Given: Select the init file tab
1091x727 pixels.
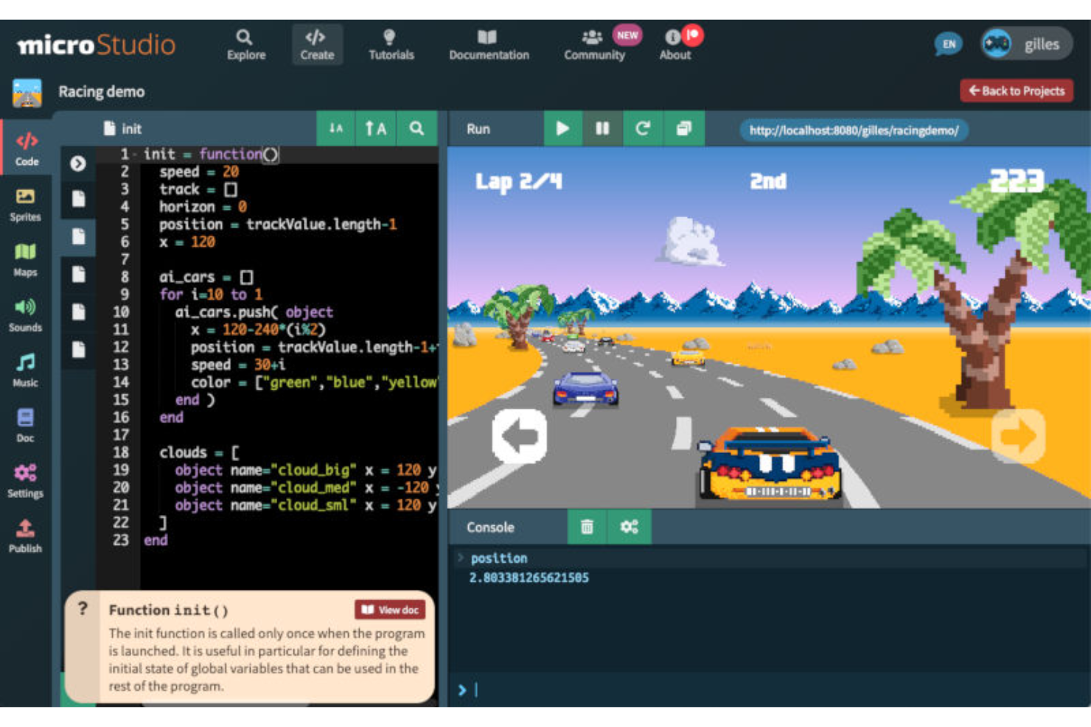Looking at the screenshot, I should click(130, 128).
